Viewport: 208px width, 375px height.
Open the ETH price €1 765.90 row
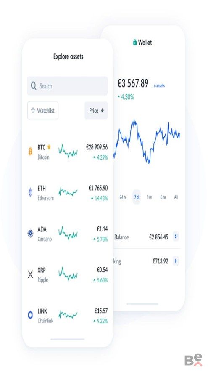tap(68, 192)
